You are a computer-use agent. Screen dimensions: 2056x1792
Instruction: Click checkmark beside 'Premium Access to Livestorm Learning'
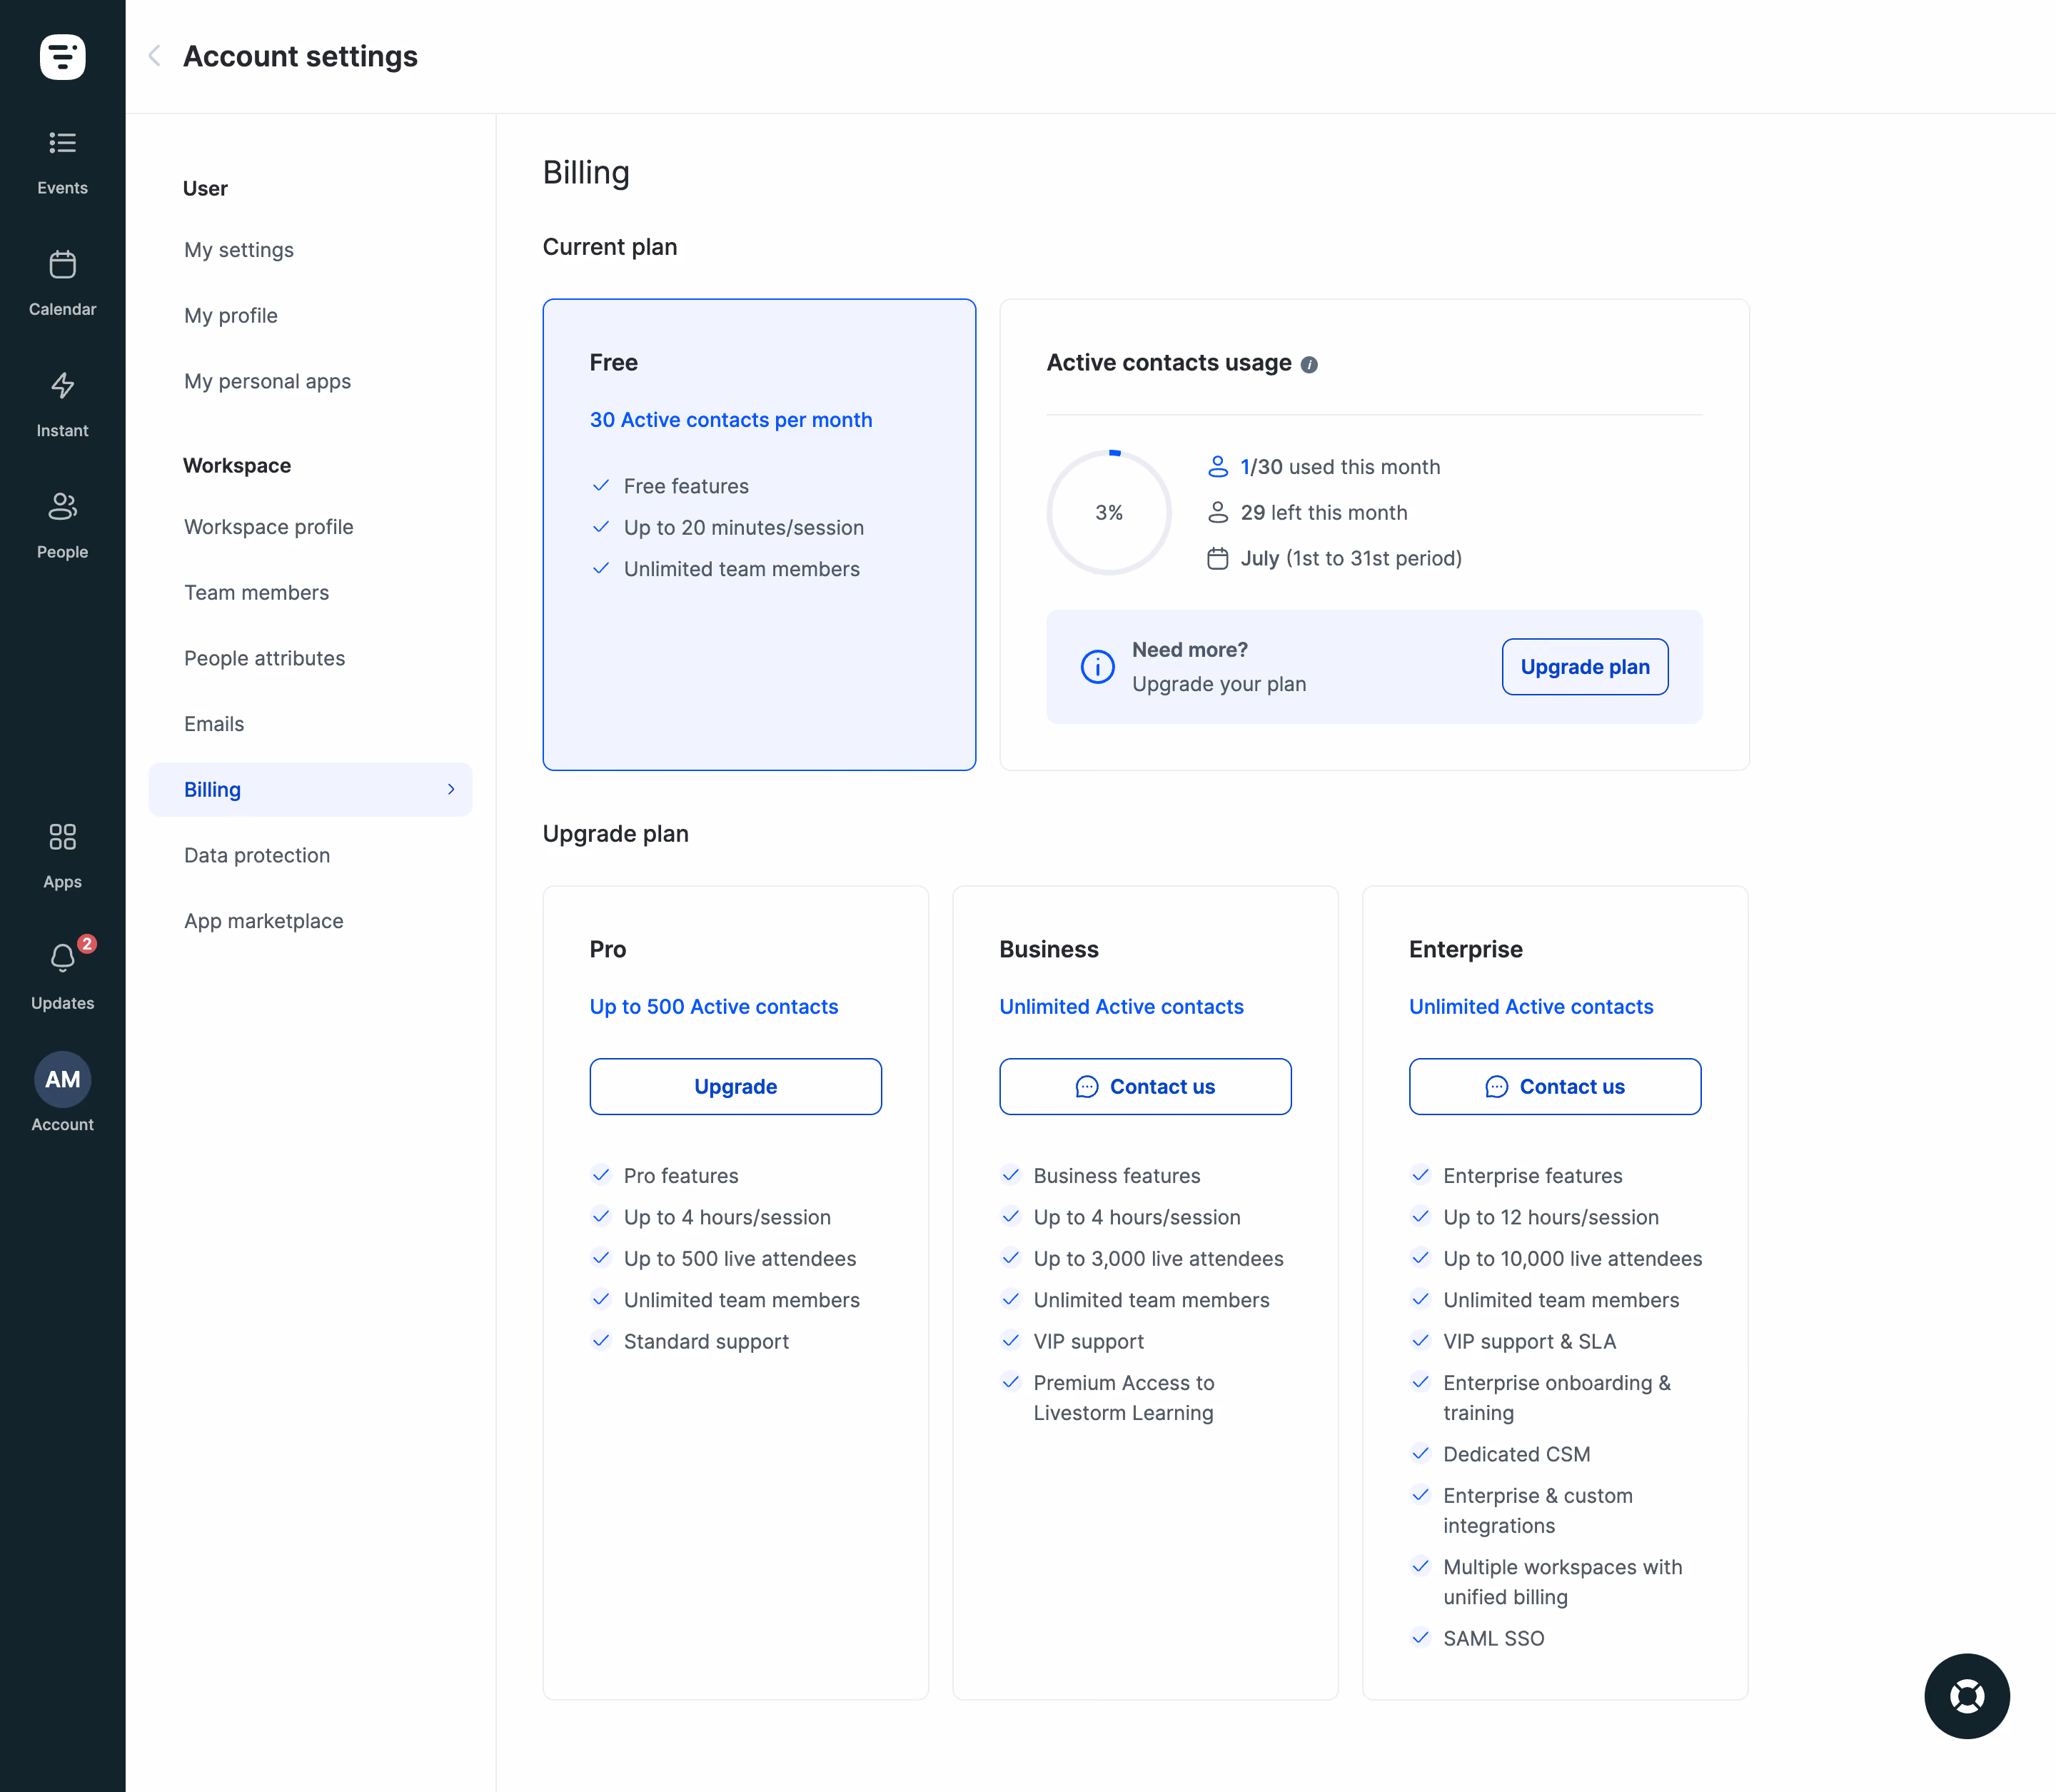click(x=1011, y=1383)
